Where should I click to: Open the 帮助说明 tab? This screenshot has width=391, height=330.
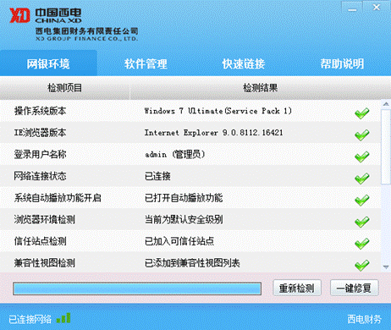click(x=342, y=63)
